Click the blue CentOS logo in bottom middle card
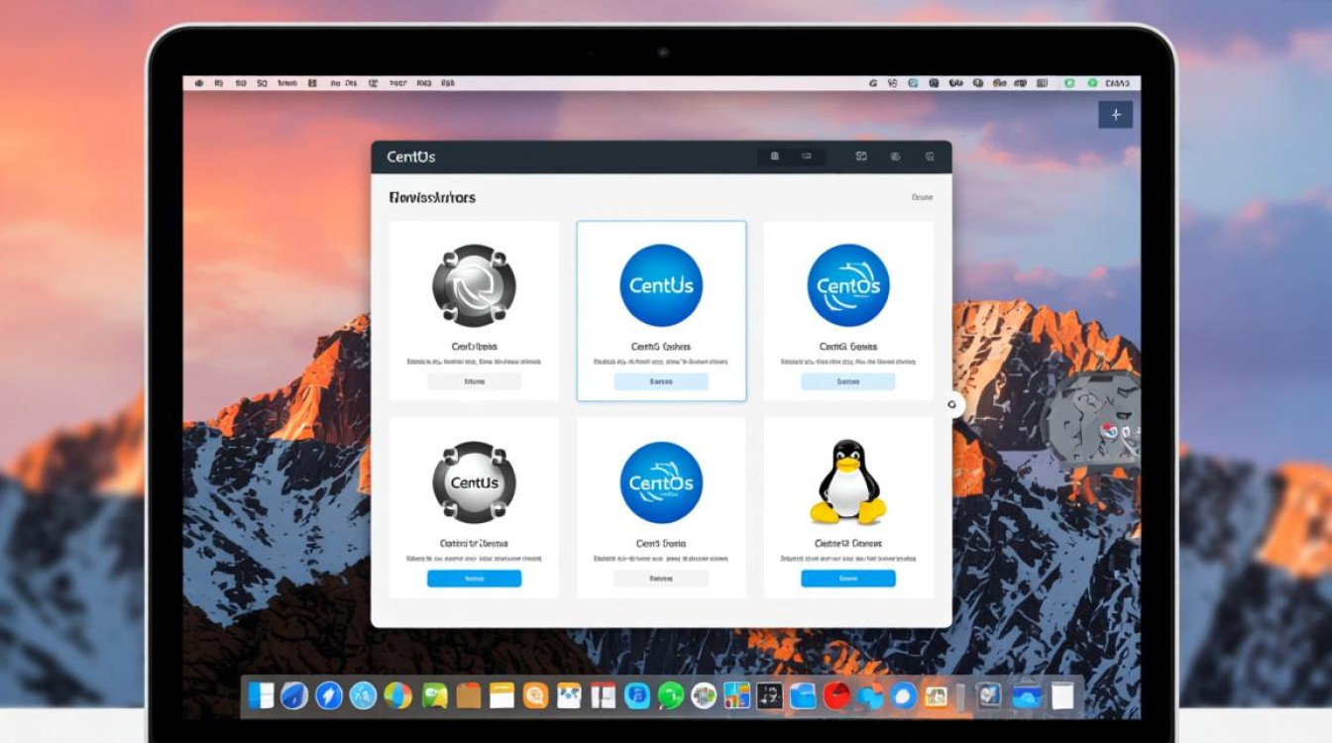This screenshot has height=743, width=1332. tap(661, 482)
